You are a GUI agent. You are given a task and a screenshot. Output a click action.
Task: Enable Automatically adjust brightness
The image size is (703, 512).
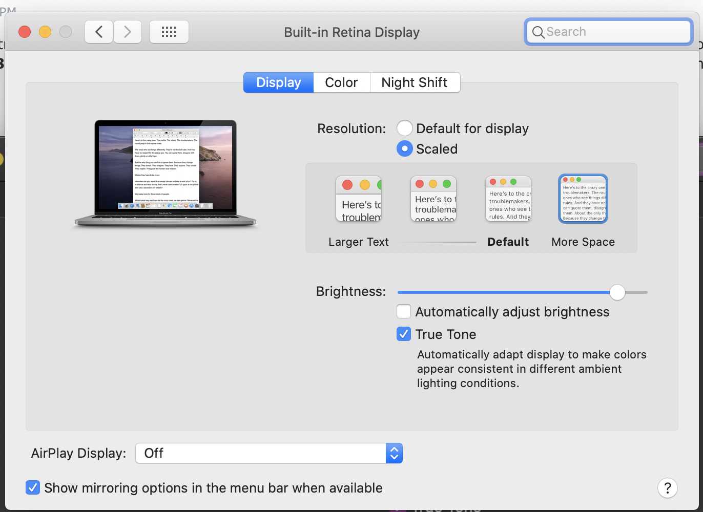(404, 311)
